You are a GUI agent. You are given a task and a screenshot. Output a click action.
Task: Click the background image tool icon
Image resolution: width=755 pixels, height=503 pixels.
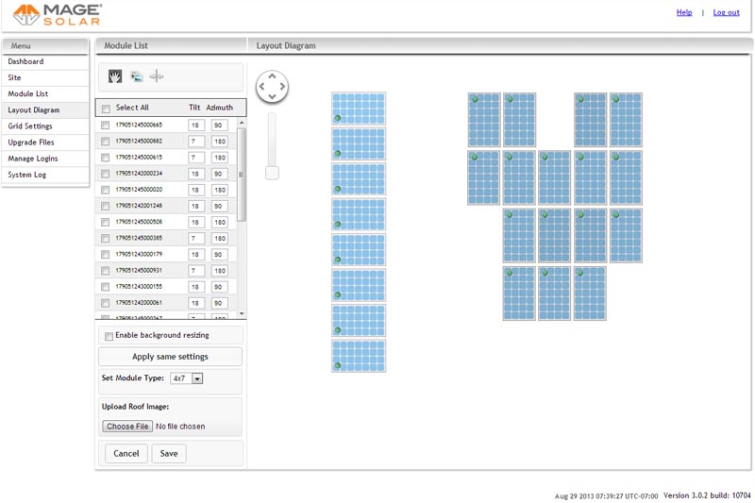tap(136, 76)
